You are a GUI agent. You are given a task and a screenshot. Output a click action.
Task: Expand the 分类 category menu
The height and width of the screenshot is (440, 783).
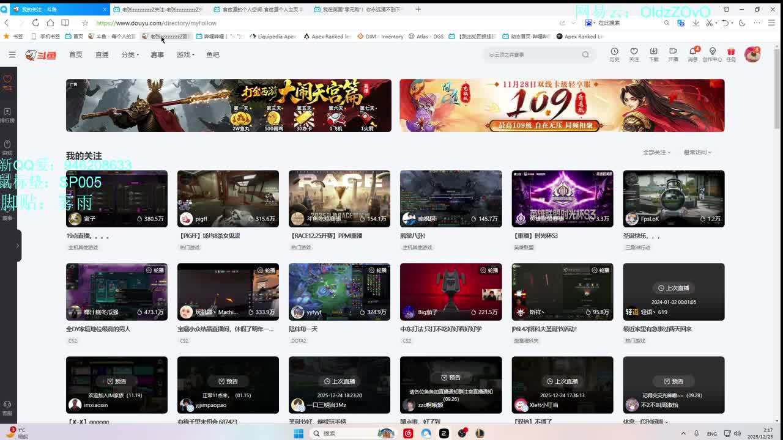point(130,54)
